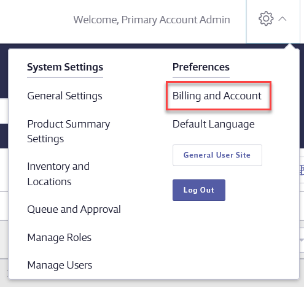Collapse the menu using the chevron arrow
This screenshot has height=287, width=304.
(283, 19)
